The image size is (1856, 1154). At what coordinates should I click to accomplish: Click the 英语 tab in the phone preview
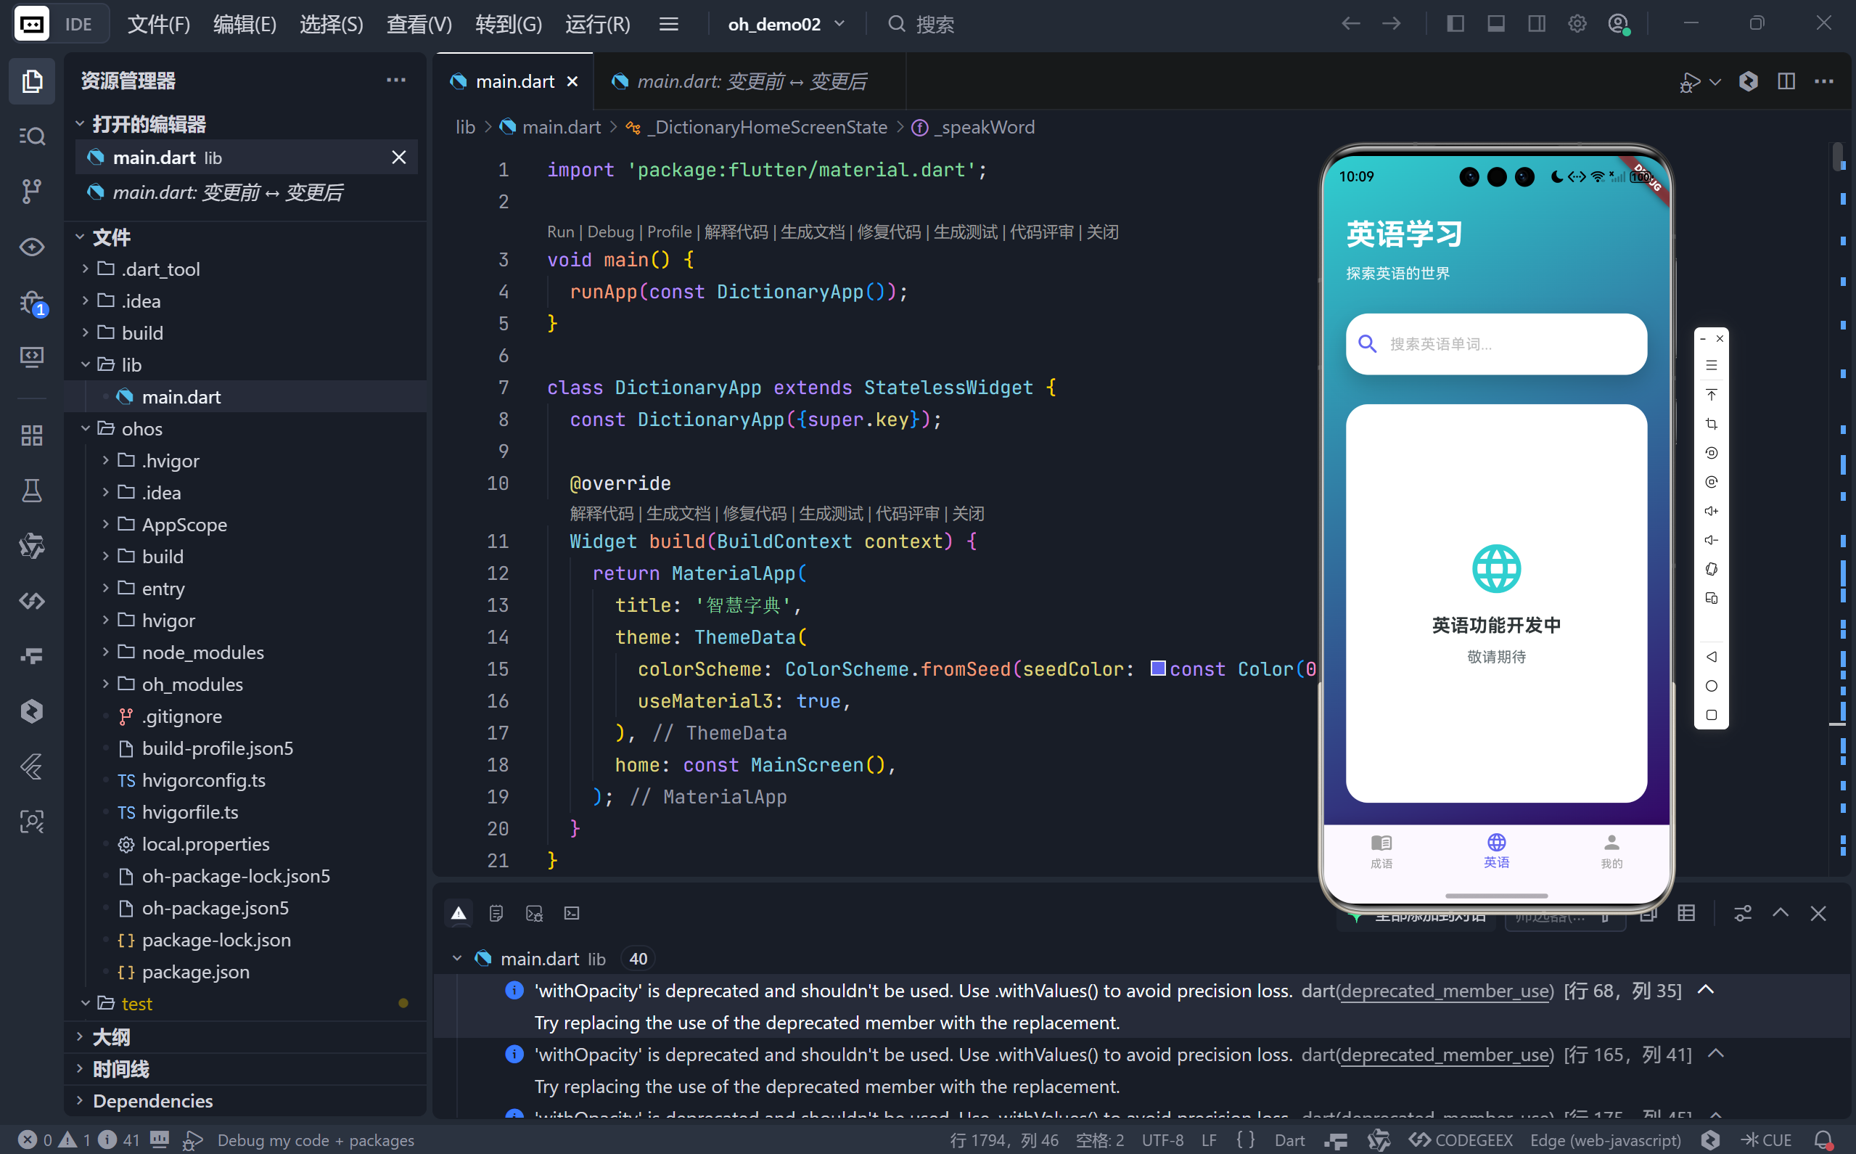tap(1496, 850)
